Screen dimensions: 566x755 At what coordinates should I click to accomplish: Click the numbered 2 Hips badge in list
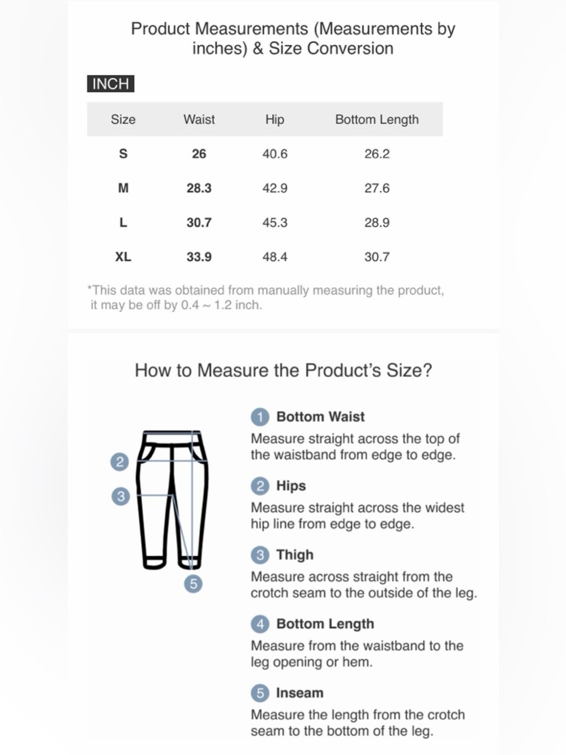tap(260, 486)
